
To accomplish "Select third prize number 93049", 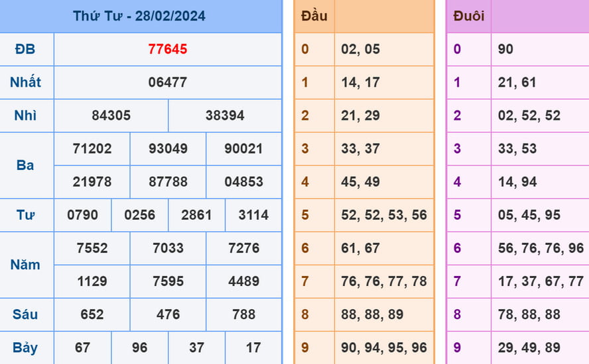I will click(168, 148).
